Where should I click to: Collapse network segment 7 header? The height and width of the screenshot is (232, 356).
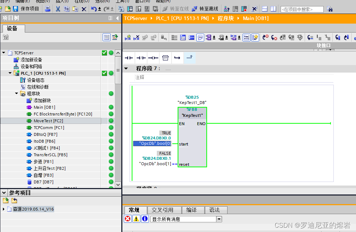pos(126,68)
